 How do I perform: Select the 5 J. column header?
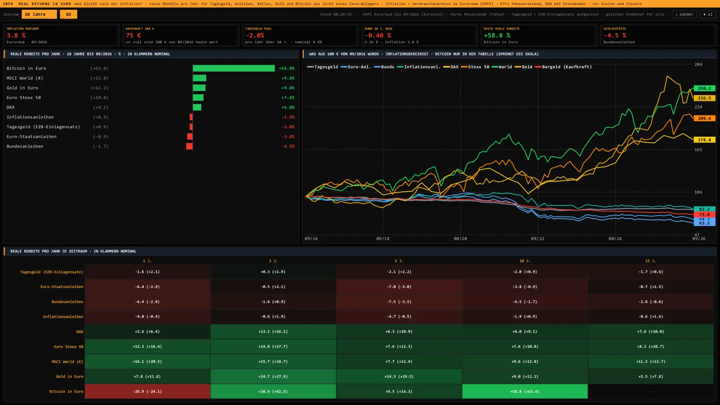tap(399, 261)
